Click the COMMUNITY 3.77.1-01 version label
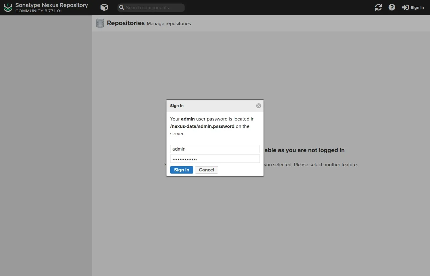This screenshot has width=430, height=276. (39, 11)
